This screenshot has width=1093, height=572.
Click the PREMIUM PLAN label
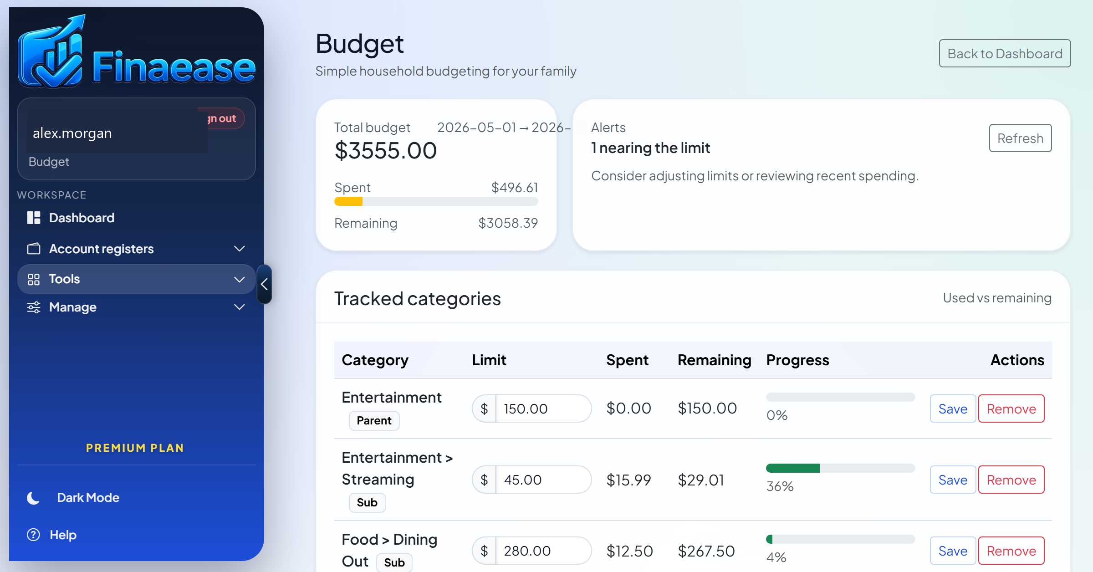pyautogui.click(x=135, y=448)
